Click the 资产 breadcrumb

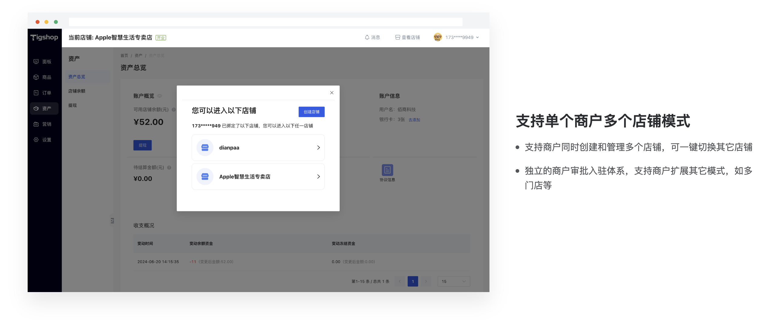click(139, 56)
